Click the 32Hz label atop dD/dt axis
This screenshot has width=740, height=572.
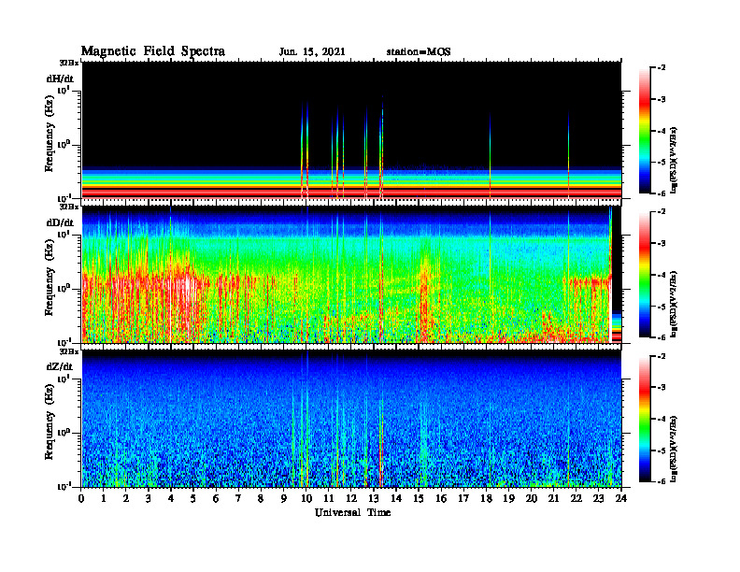click(x=69, y=207)
